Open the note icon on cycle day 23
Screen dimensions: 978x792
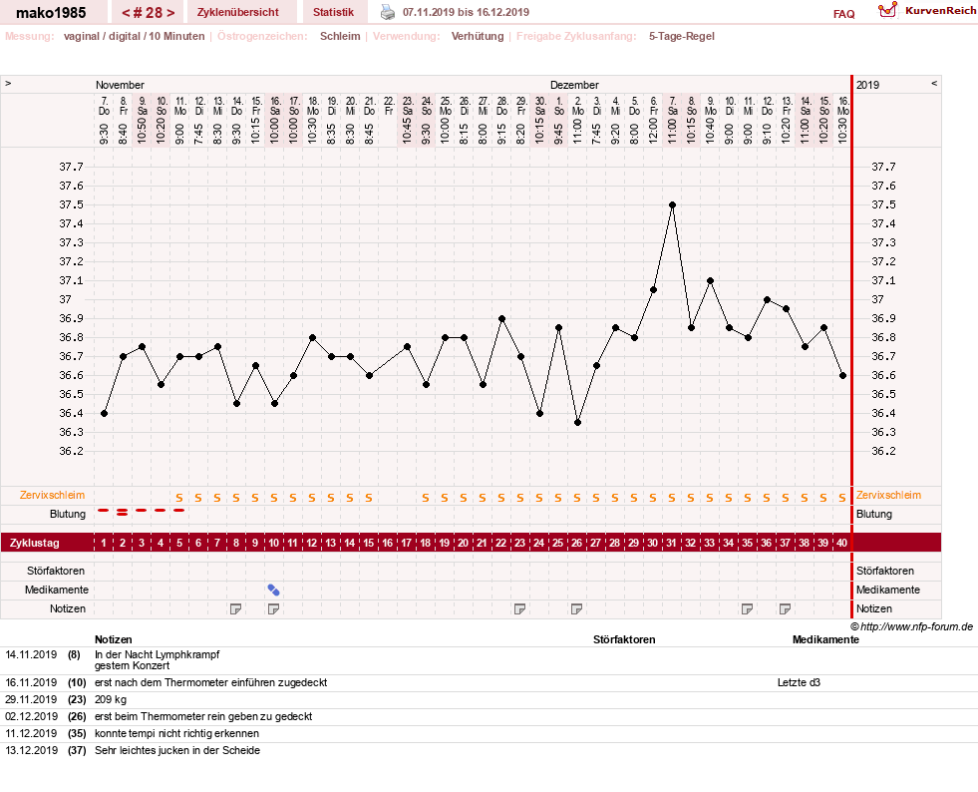[519, 608]
